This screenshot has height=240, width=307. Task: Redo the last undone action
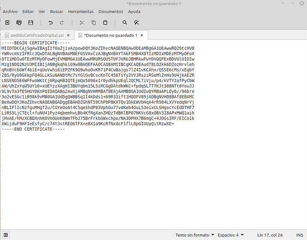pyautogui.click(x=62, y=23)
